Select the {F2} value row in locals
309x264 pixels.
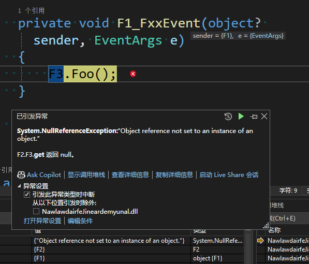tap(111, 250)
